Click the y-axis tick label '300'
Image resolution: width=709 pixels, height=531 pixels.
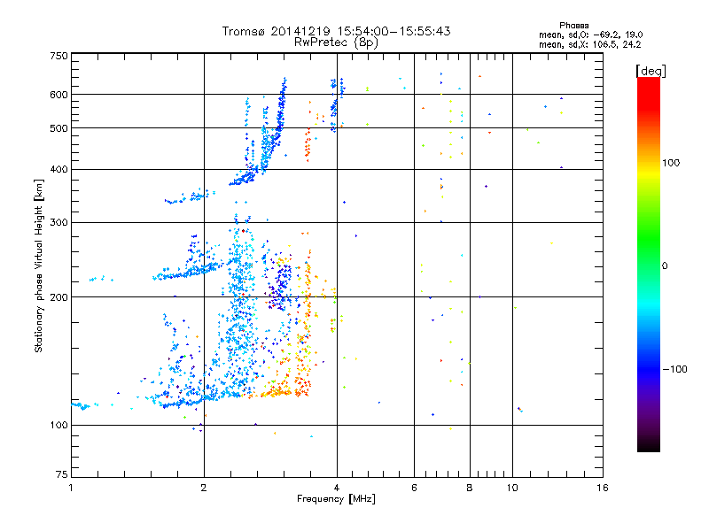coord(59,223)
